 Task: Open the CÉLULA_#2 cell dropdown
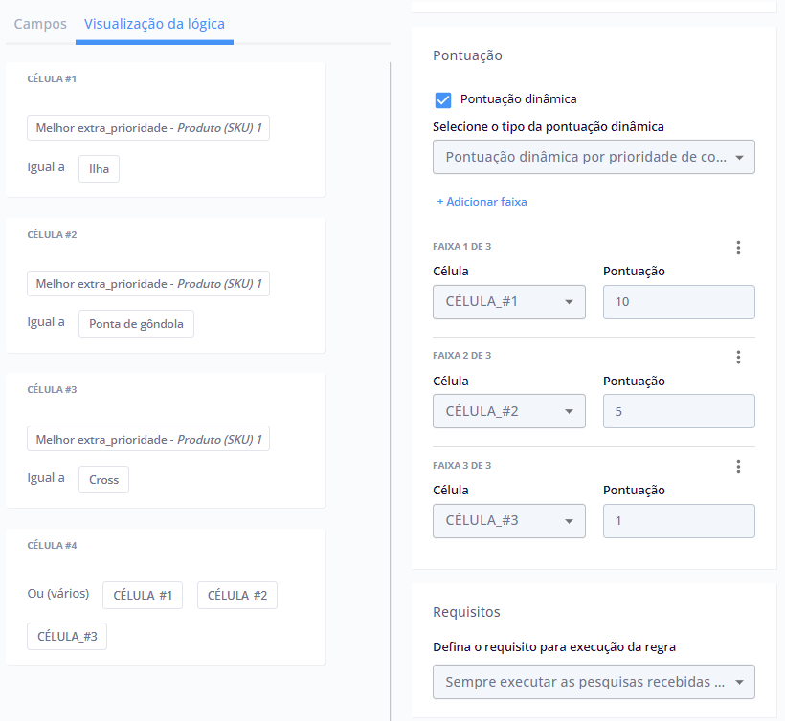[x=508, y=411]
